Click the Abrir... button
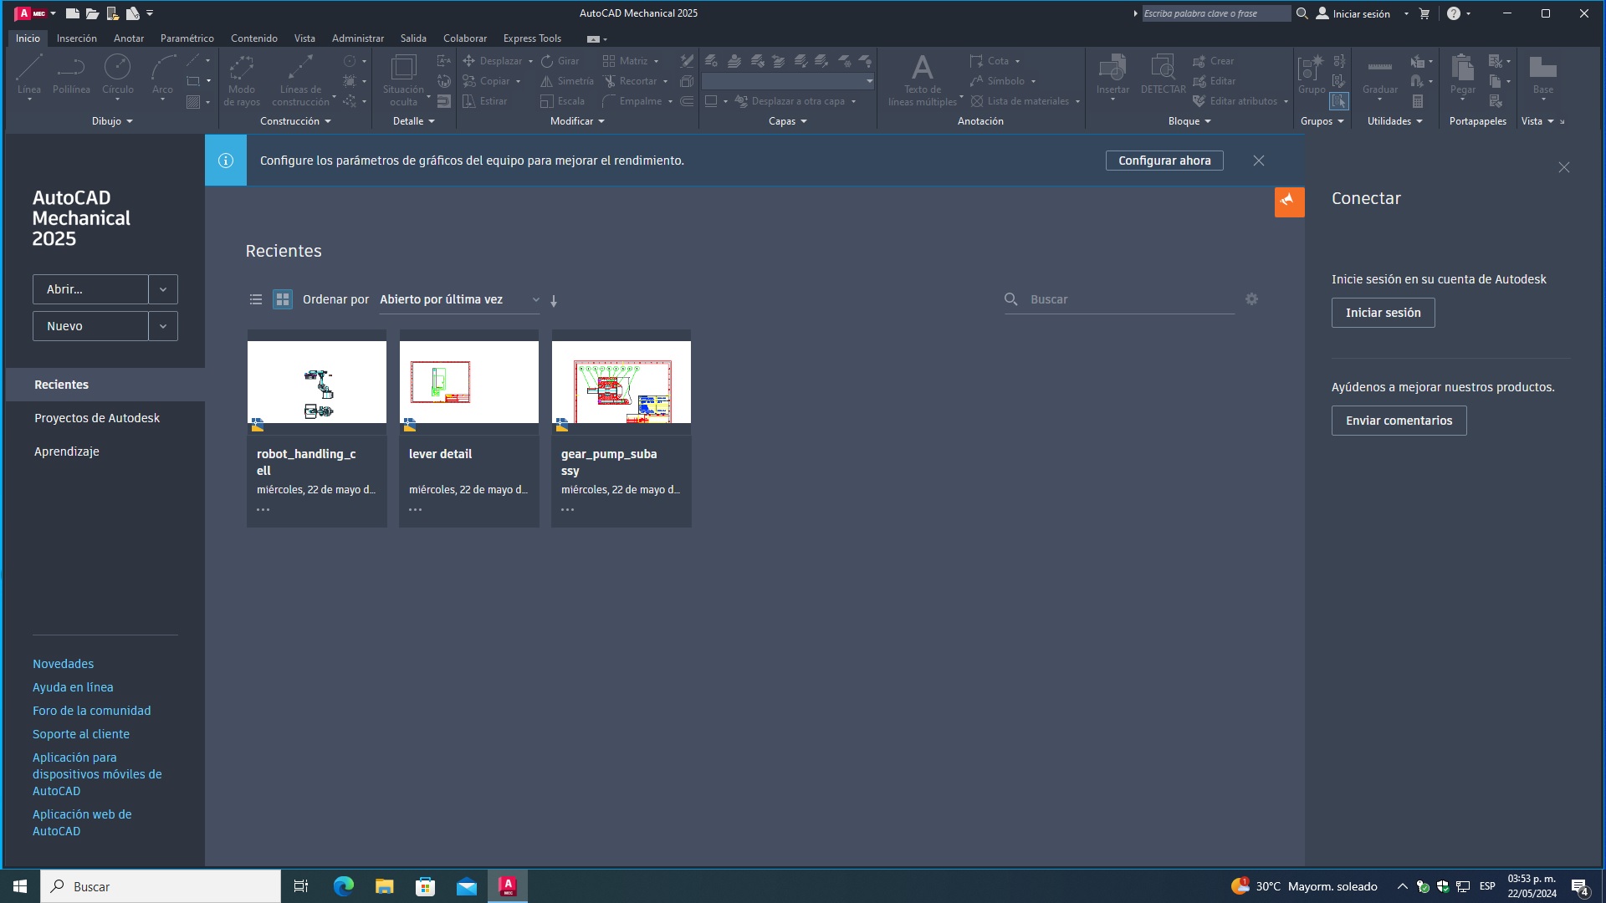 point(90,289)
